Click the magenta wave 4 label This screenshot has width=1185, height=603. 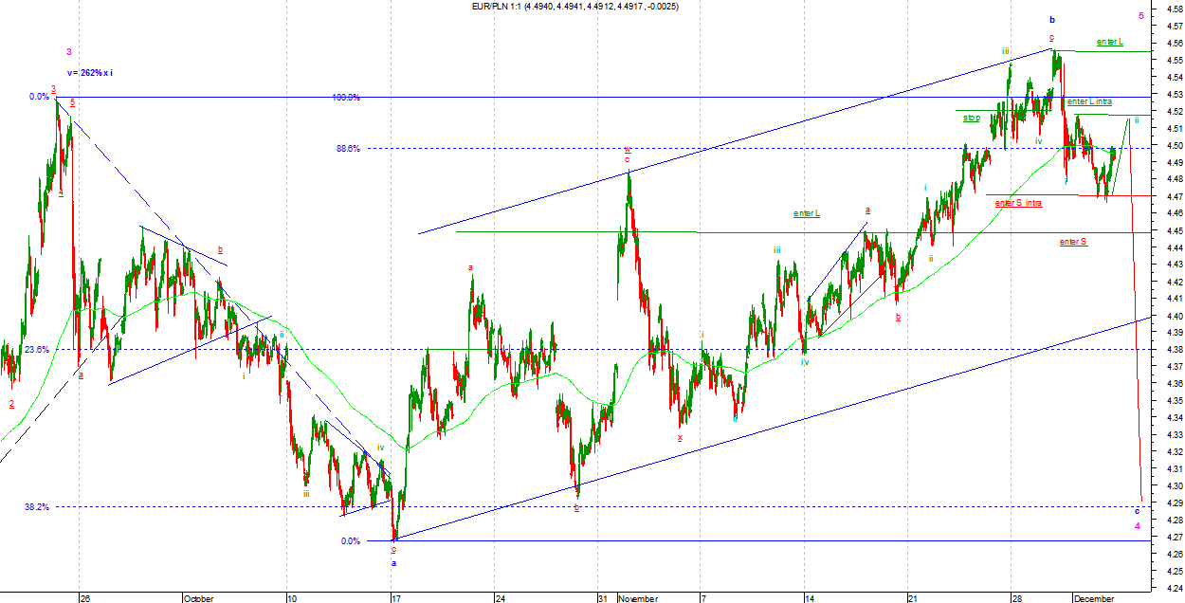[x=1137, y=524]
